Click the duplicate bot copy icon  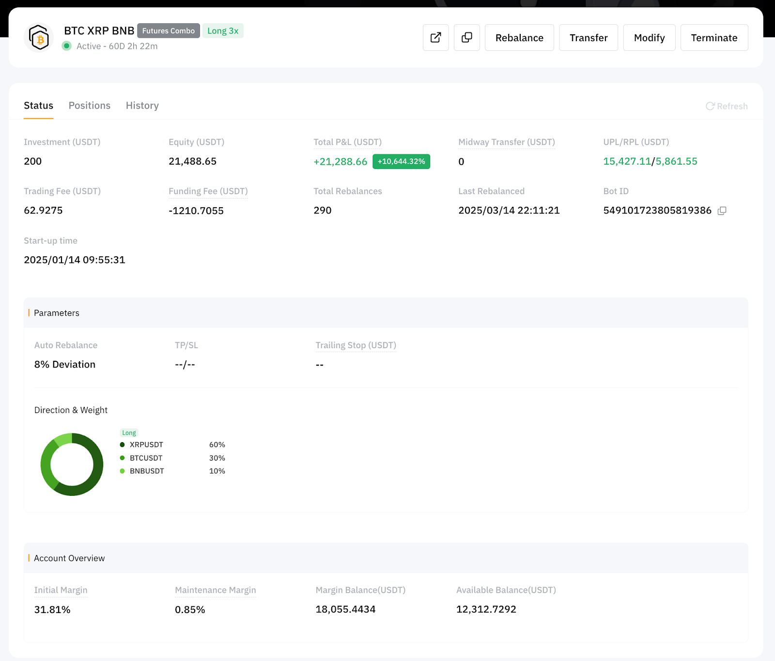(x=466, y=38)
